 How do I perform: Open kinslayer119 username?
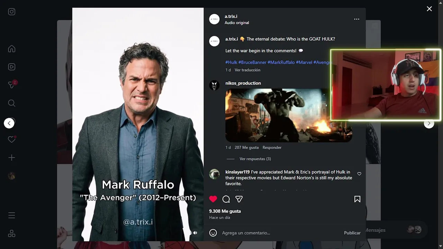[237, 172]
